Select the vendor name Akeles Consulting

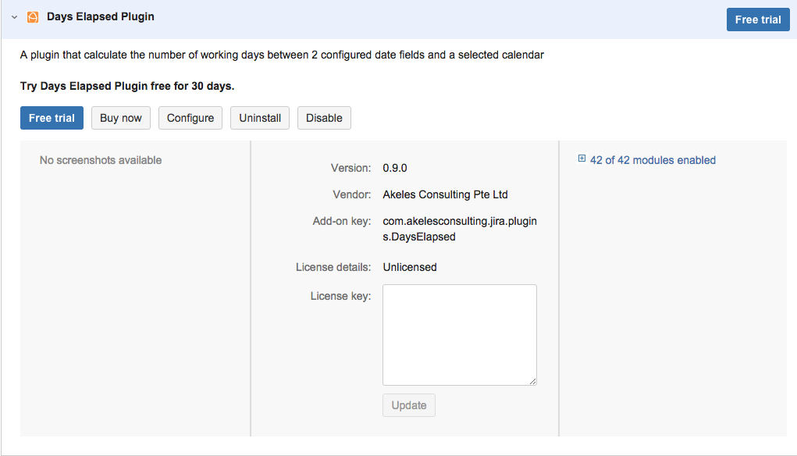point(447,194)
